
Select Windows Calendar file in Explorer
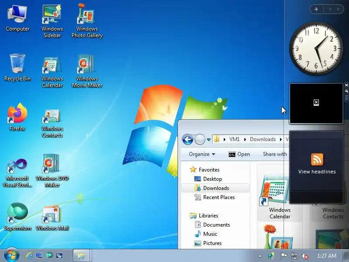pyautogui.click(x=280, y=193)
